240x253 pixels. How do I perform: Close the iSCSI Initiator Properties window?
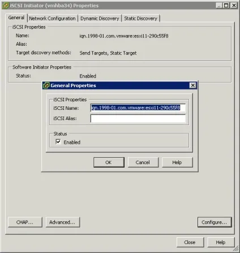pyautogui.click(x=190, y=242)
